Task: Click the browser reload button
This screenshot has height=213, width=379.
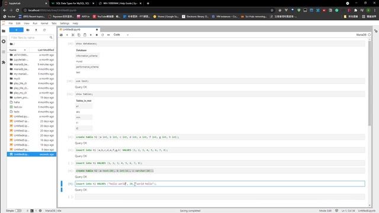Action: (x=17, y=10)
